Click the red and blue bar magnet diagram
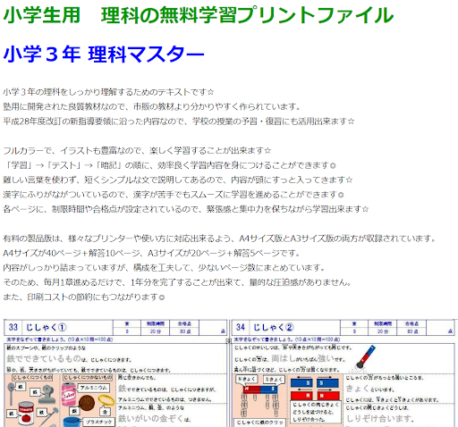The width and height of the screenshot is (458, 427). pos(260,389)
